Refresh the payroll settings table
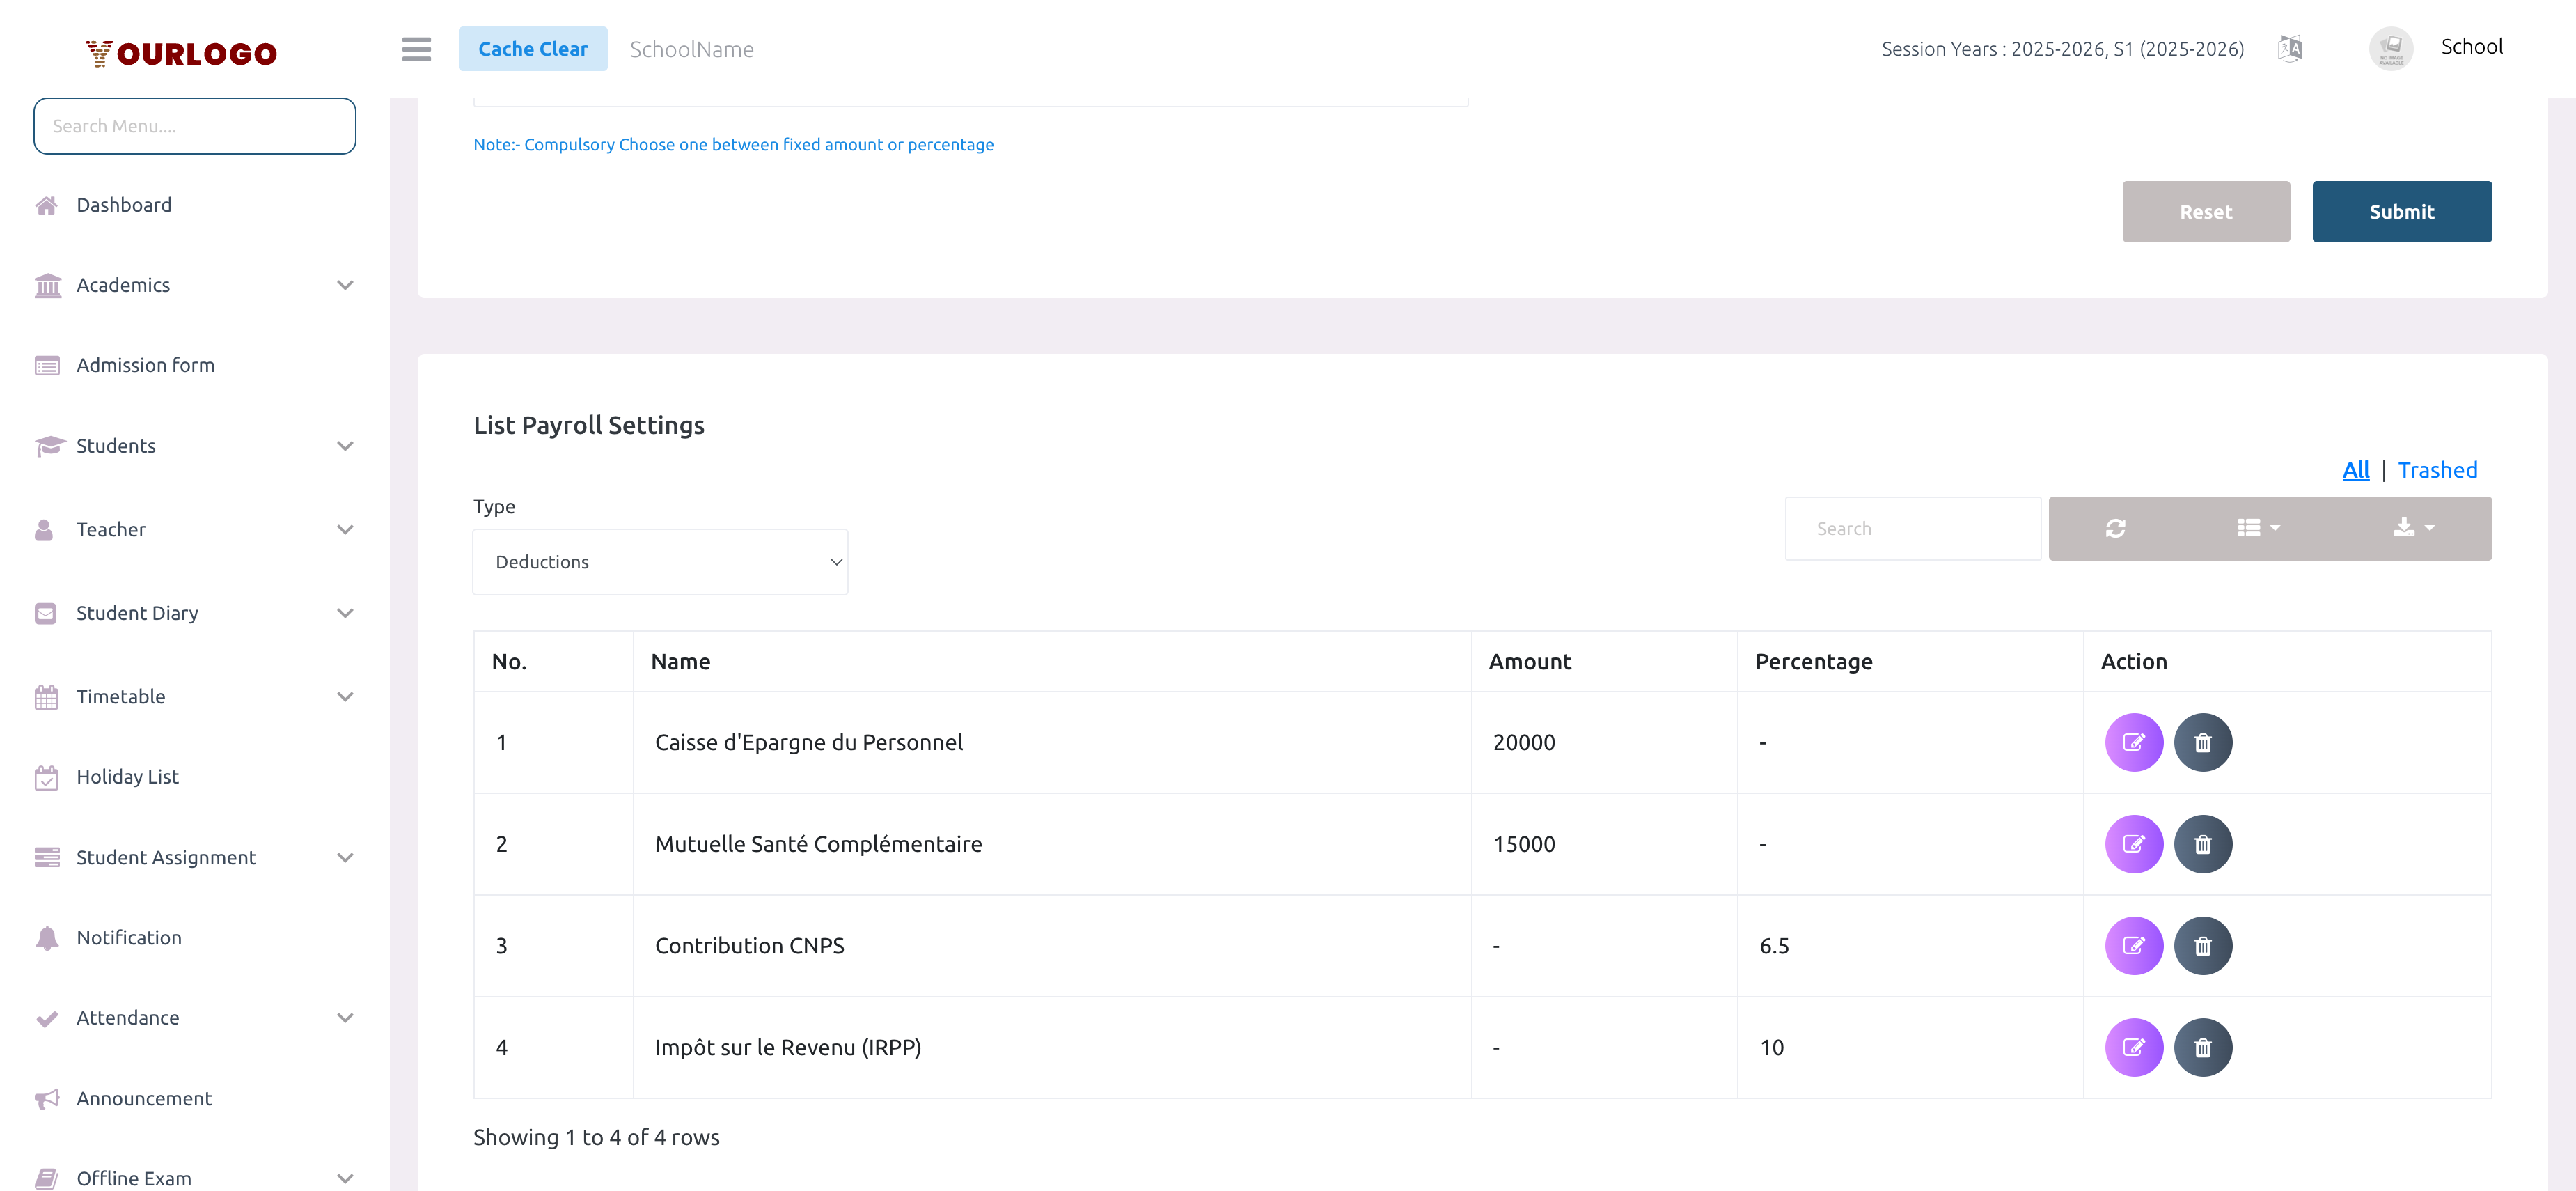The image size is (2576, 1191). pyautogui.click(x=2115, y=528)
